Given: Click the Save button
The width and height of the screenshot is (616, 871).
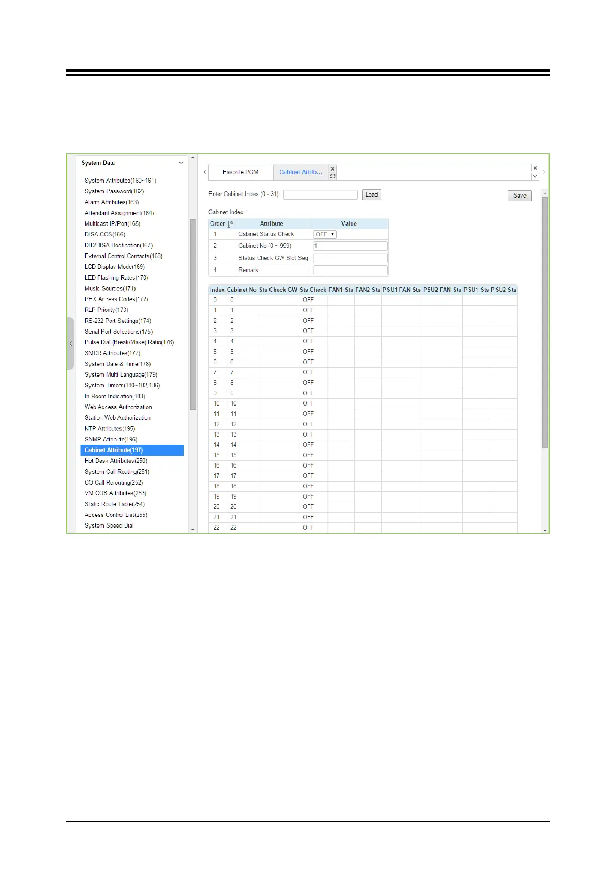Looking at the screenshot, I should 520,196.
